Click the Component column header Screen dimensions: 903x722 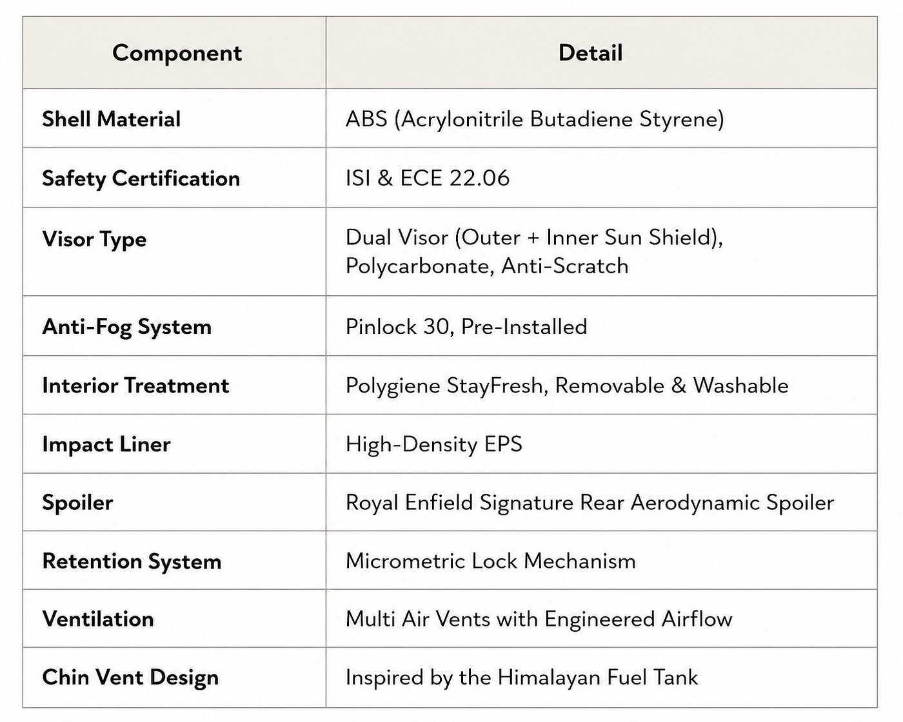click(177, 53)
